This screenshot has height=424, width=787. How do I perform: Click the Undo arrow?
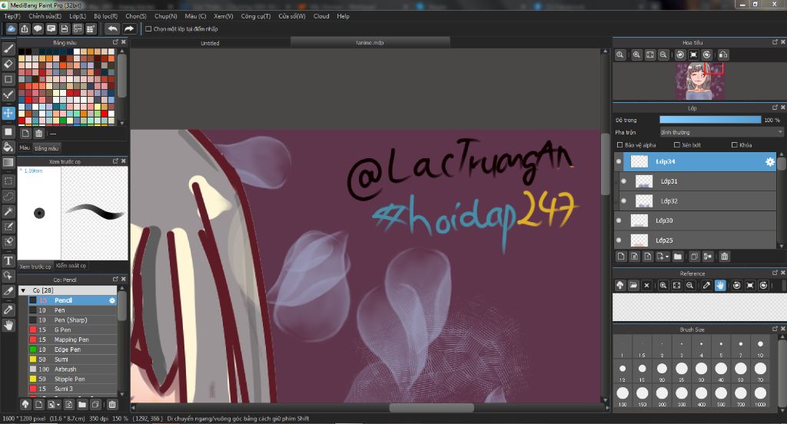(x=113, y=28)
